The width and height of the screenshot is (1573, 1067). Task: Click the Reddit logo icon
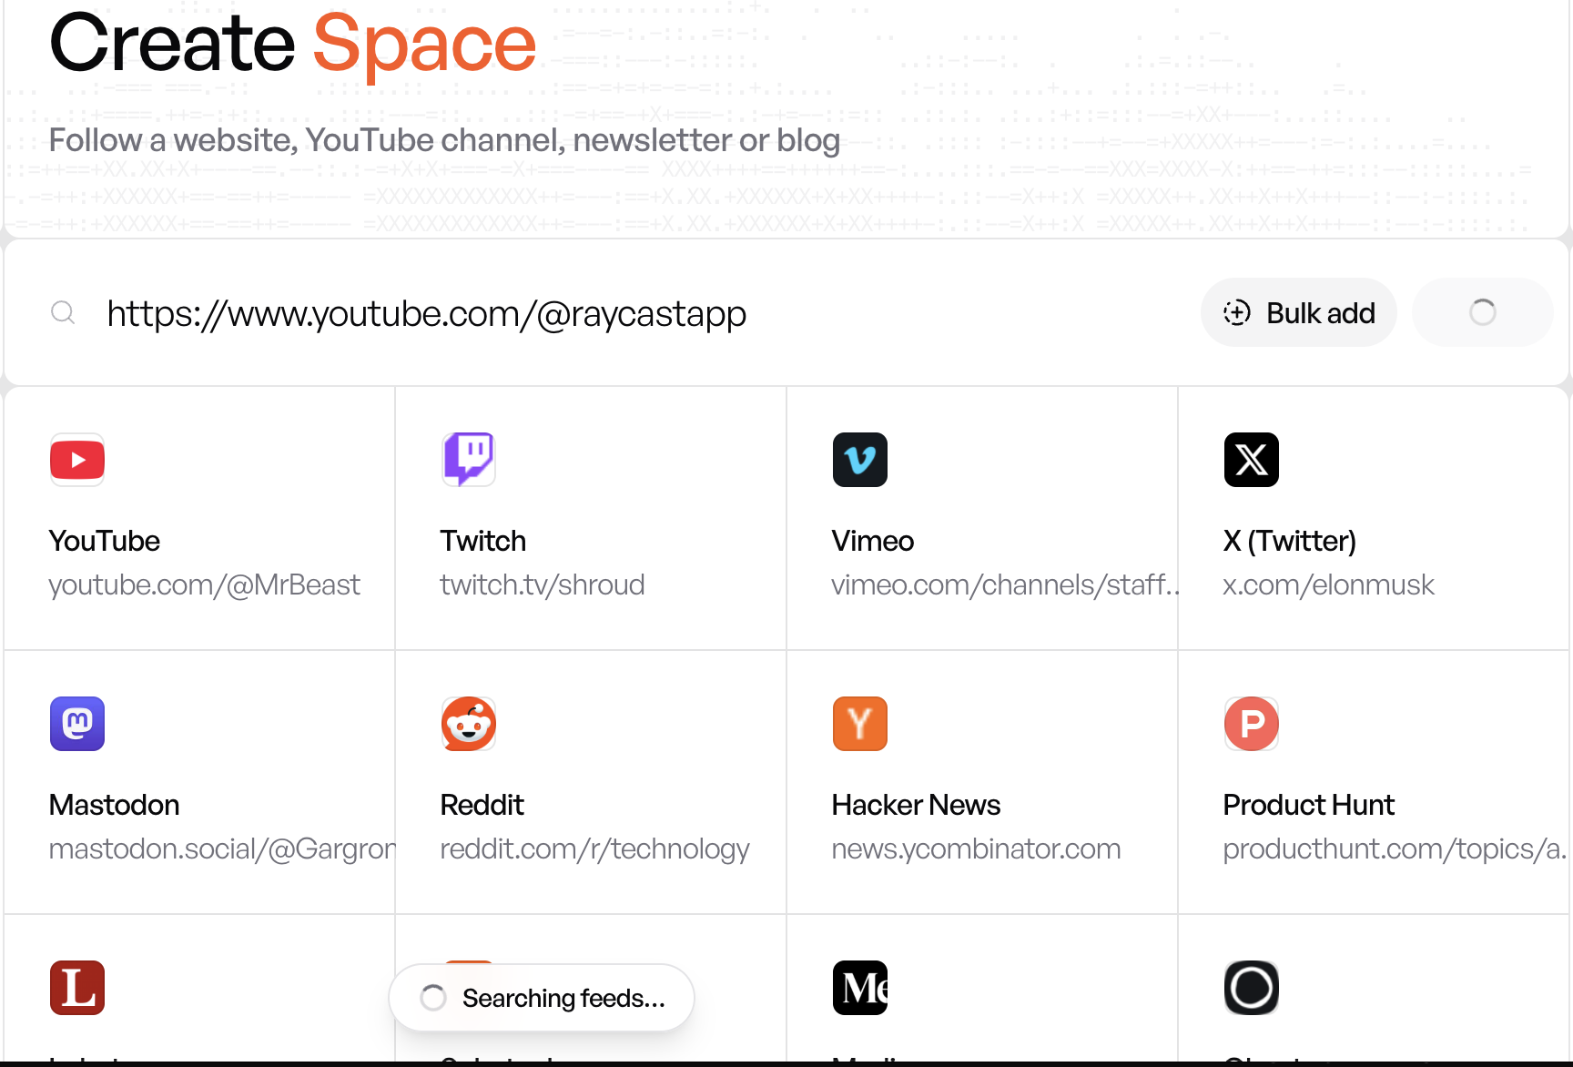pyautogui.click(x=469, y=724)
